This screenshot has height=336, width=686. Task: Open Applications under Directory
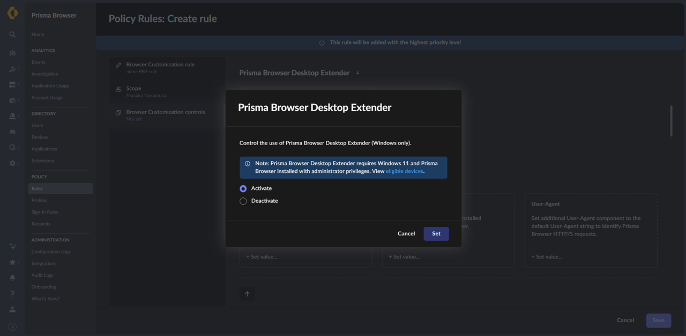coord(44,149)
